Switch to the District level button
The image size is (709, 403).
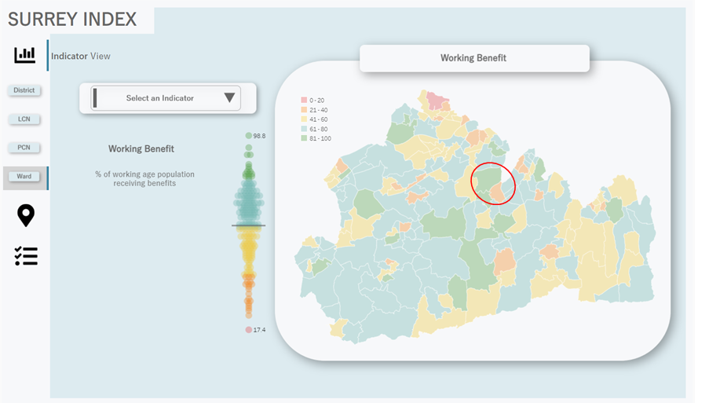point(24,90)
